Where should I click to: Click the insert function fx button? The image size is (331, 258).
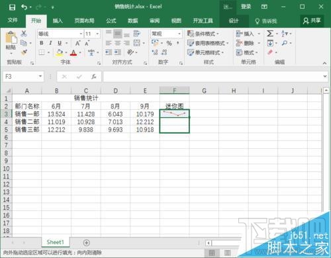[93, 77]
